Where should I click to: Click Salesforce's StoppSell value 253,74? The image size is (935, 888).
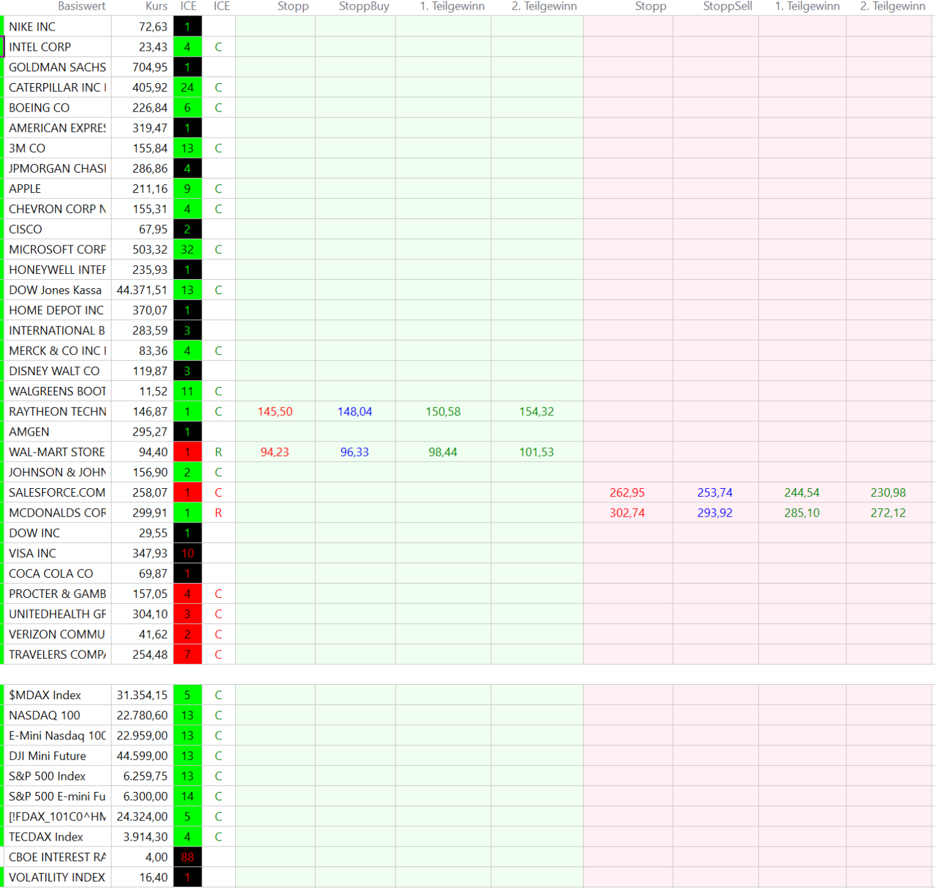[715, 493]
